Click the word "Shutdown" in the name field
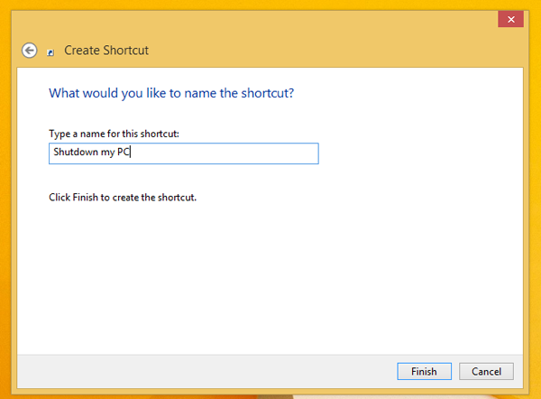 click(74, 153)
